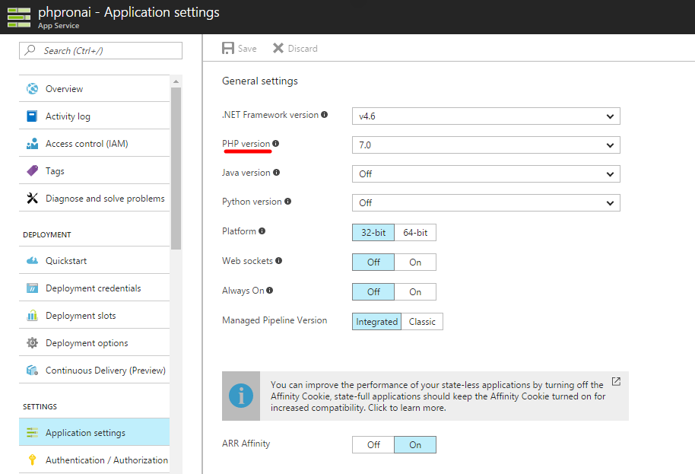Set ARR Affinity to On
This screenshot has width=695, height=474.
pos(415,445)
